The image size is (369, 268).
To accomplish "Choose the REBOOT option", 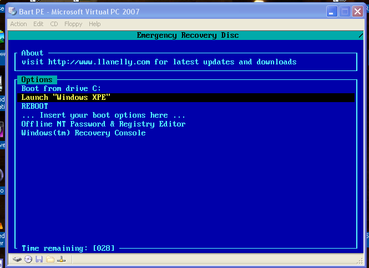I will 34,106.
